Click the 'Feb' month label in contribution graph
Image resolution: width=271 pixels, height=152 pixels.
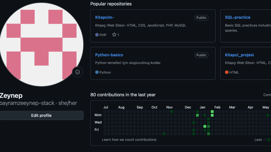tap(217, 107)
